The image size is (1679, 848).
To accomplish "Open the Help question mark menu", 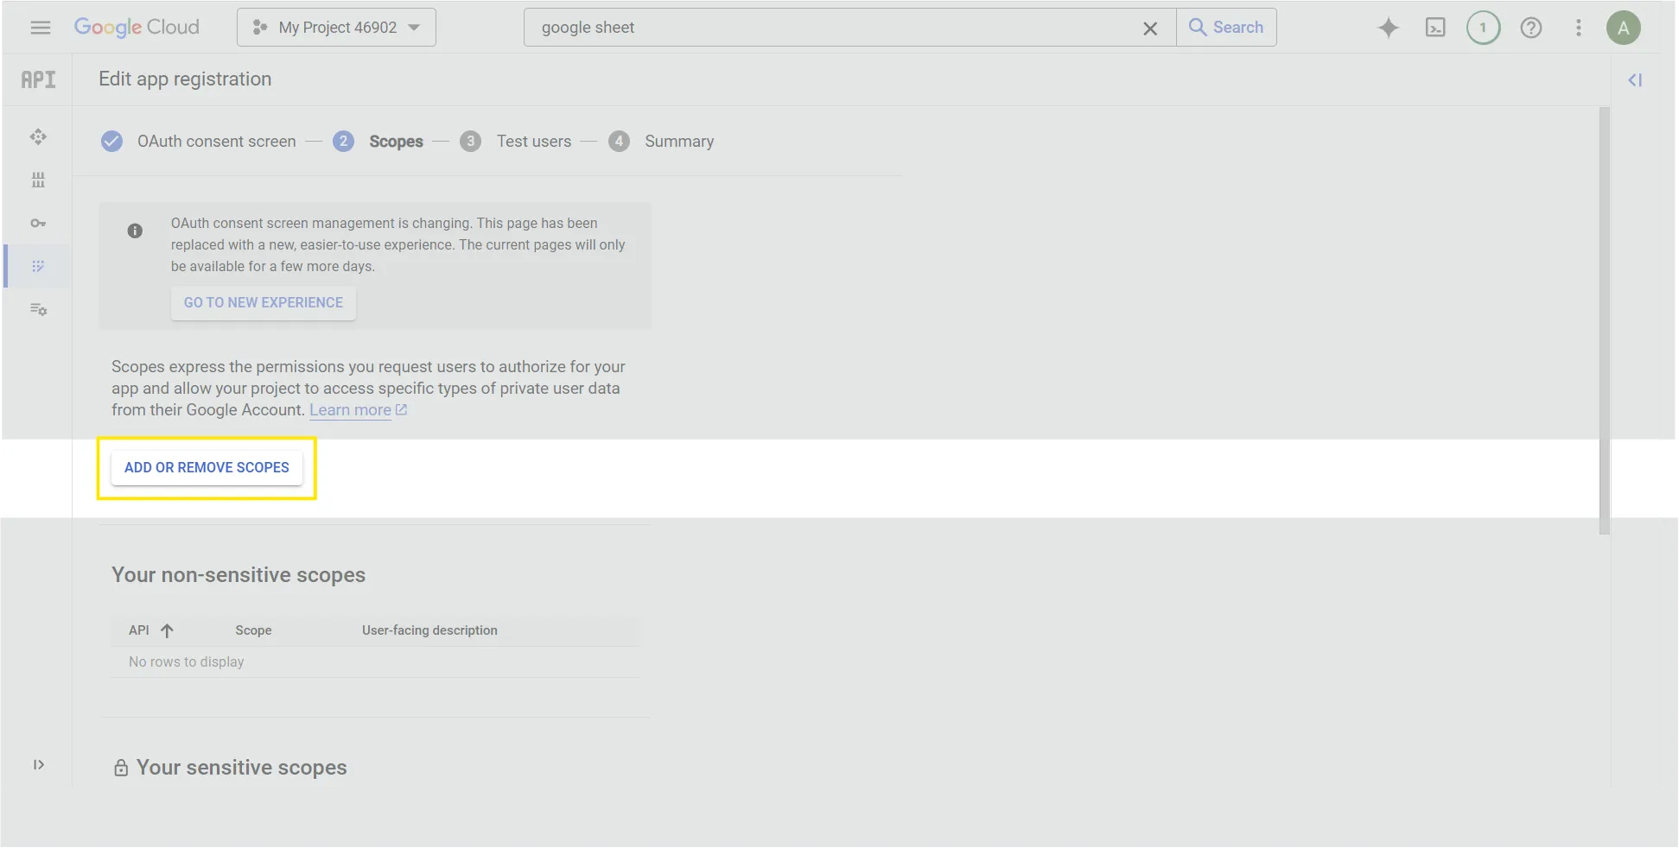I will click(x=1531, y=28).
